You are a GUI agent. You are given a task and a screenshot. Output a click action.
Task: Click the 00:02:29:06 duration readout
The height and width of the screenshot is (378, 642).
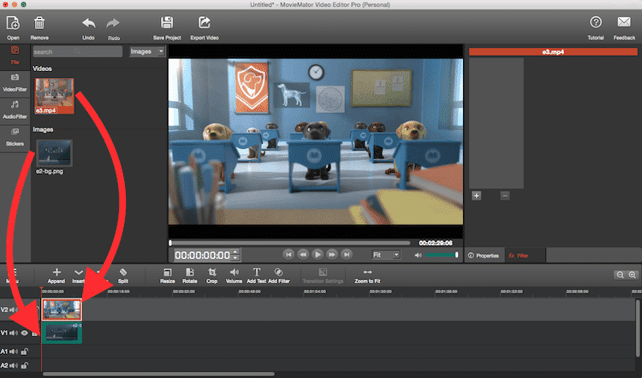point(436,243)
